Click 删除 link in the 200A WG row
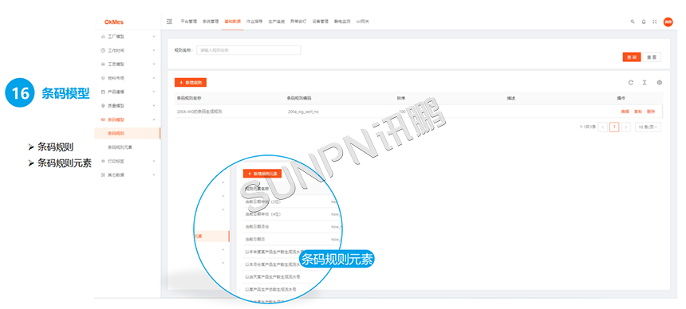This screenshot has height=309, width=686. pyautogui.click(x=651, y=111)
